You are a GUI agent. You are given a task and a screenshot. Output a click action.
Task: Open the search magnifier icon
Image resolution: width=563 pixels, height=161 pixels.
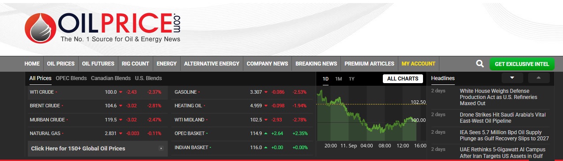(x=480, y=64)
